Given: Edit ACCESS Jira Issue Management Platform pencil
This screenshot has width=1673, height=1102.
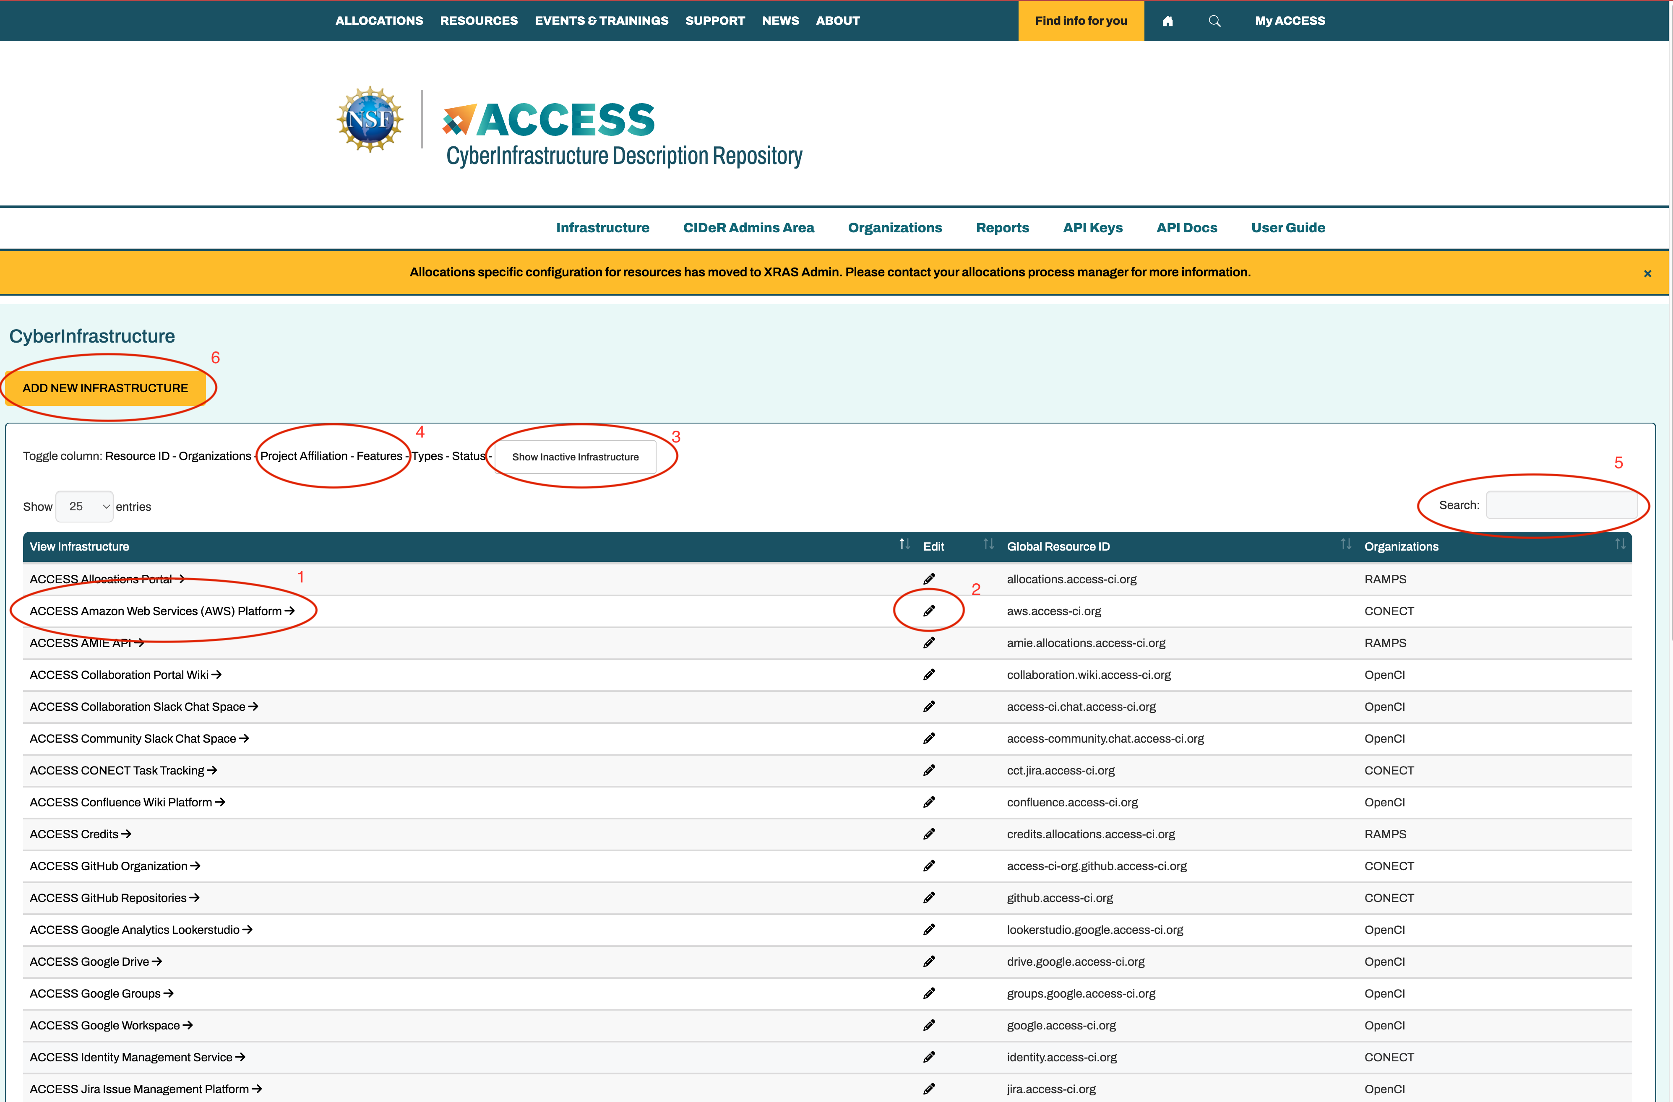Looking at the screenshot, I should (929, 1089).
